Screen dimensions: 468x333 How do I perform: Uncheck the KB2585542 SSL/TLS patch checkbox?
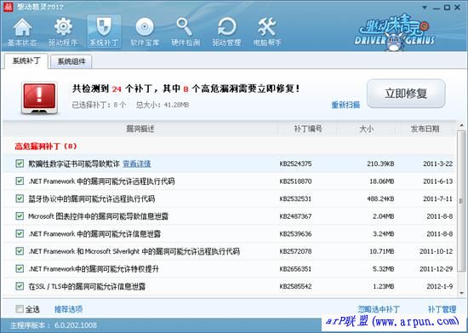pyautogui.click(x=20, y=286)
